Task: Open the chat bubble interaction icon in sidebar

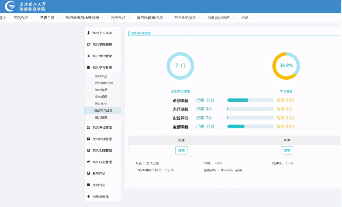Action: (88, 184)
